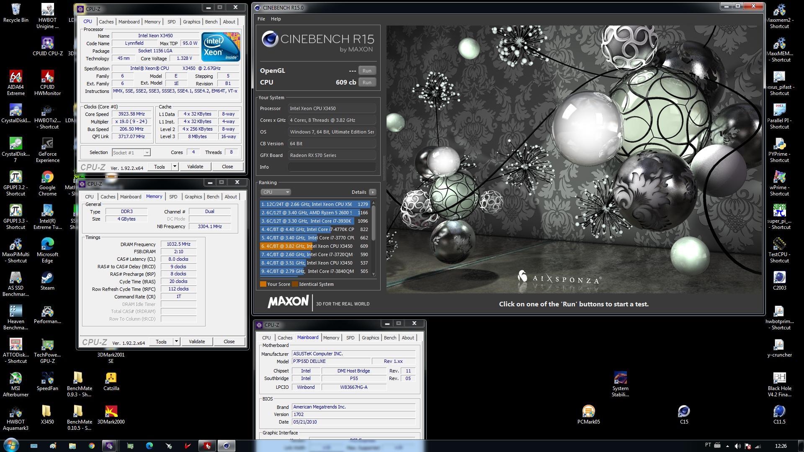Launch the Intel Extreme Tuning desktop icon
Image resolution: width=804 pixels, height=452 pixels.
click(47, 217)
